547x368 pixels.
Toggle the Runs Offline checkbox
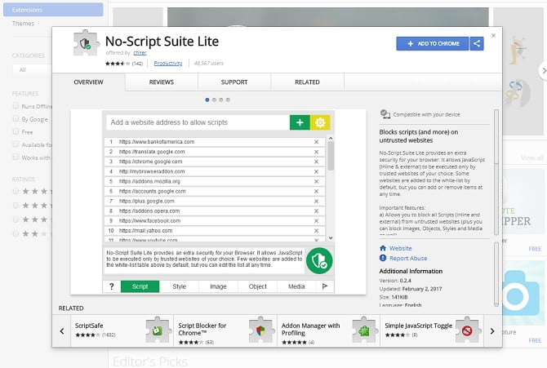point(16,106)
